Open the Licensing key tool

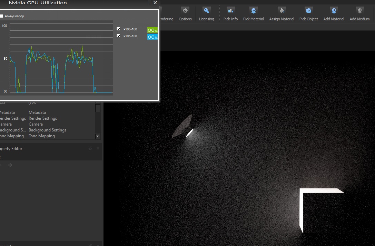click(x=206, y=14)
